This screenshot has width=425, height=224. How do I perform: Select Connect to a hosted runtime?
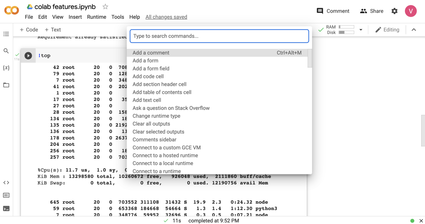coord(217,155)
